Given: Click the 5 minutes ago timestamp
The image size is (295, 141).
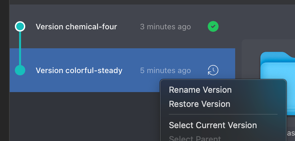Looking at the screenshot, I should [x=165, y=70].
